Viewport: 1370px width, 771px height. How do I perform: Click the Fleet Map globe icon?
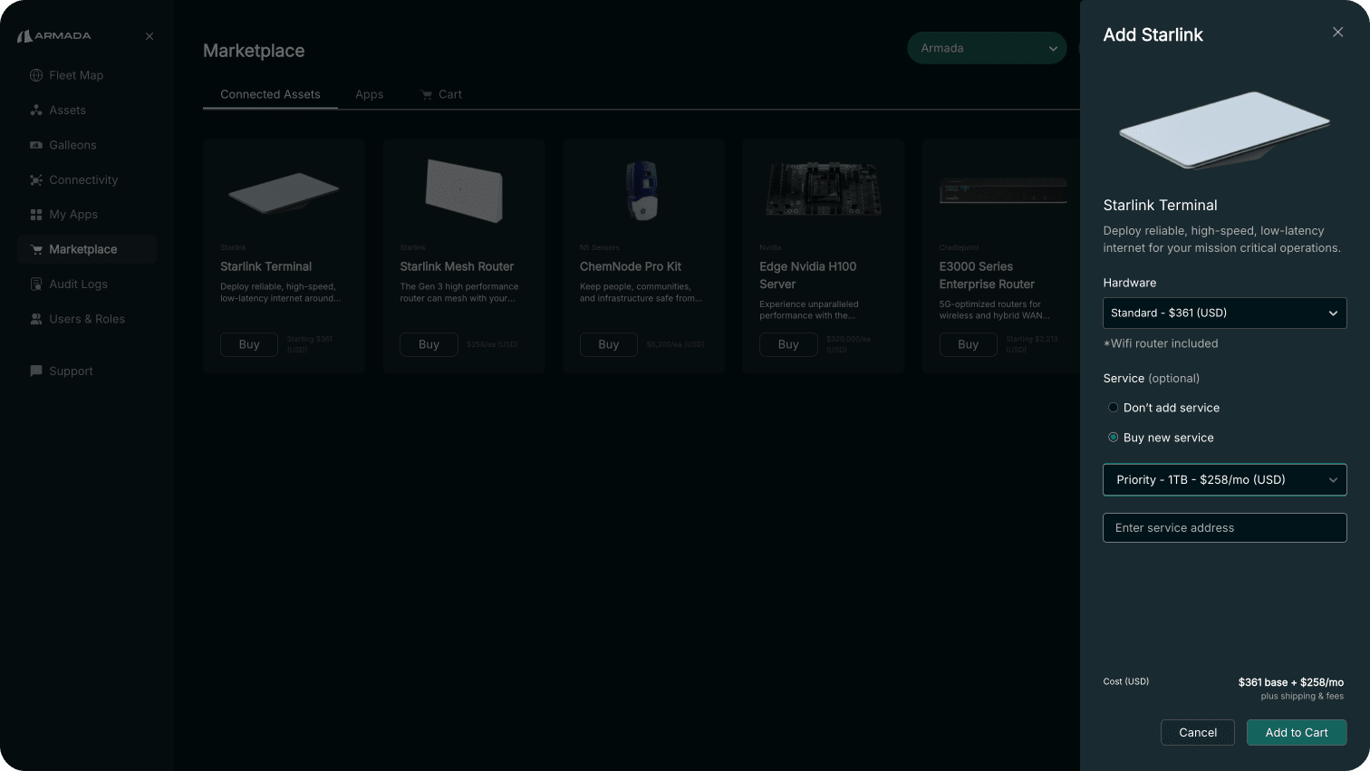pyautogui.click(x=36, y=75)
